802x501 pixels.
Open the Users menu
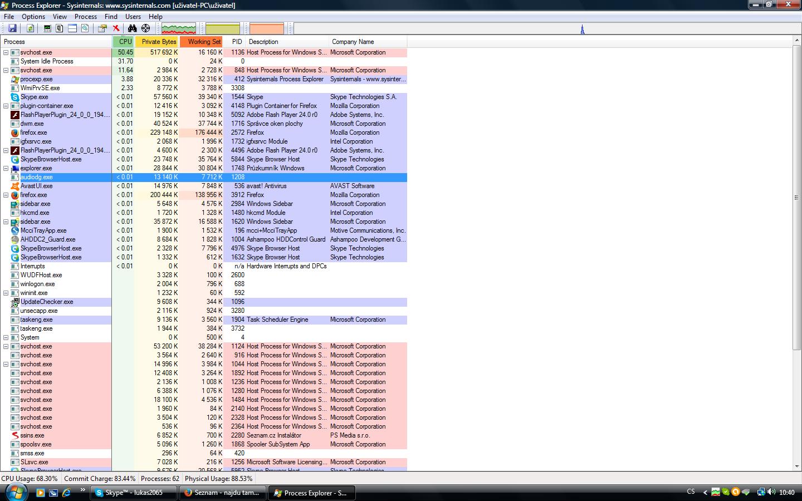click(x=133, y=17)
